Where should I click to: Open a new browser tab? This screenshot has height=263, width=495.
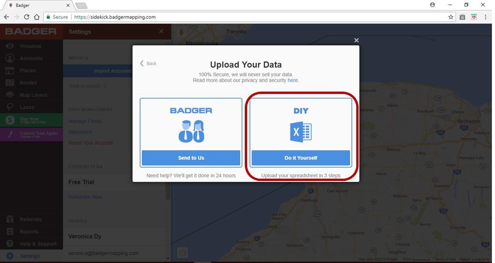tap(81, 5)
